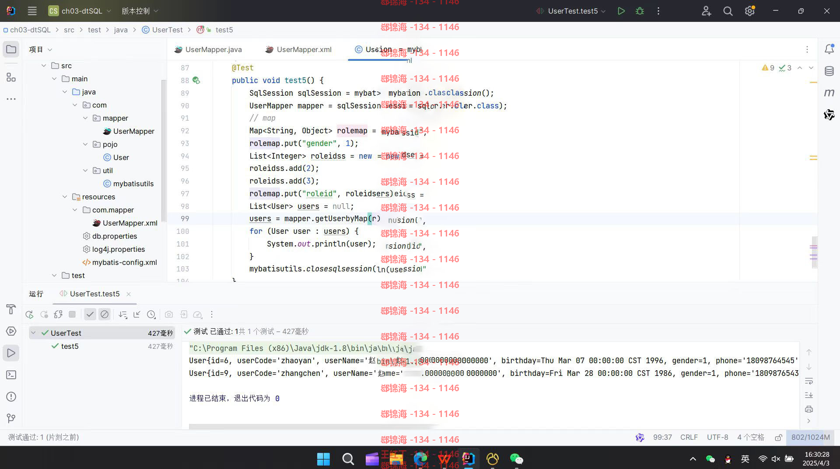Open the Git tool window
The height and width of the screenshot is (469, 840).
coord(11,419)
